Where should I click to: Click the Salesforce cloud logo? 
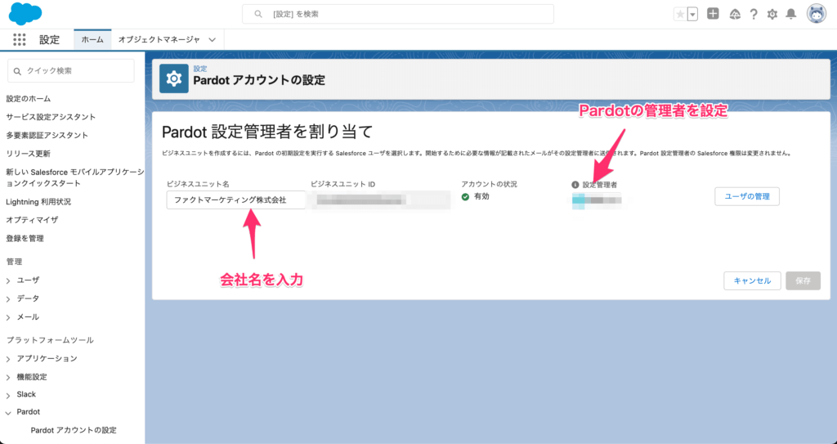point(25,14)
